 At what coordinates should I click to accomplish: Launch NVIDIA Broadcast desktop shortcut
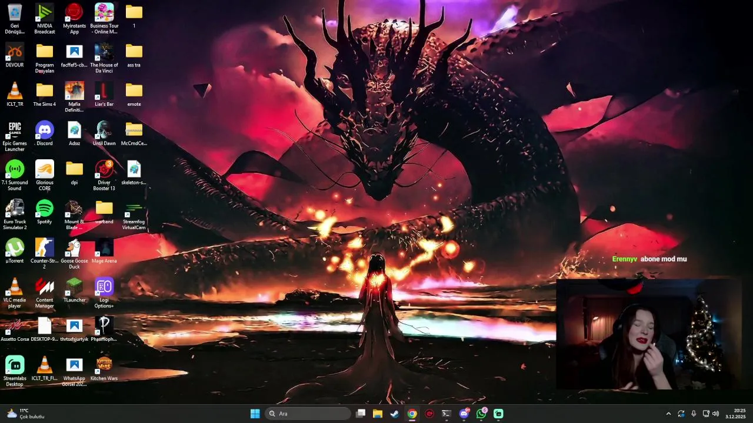(x=45, y=18)
